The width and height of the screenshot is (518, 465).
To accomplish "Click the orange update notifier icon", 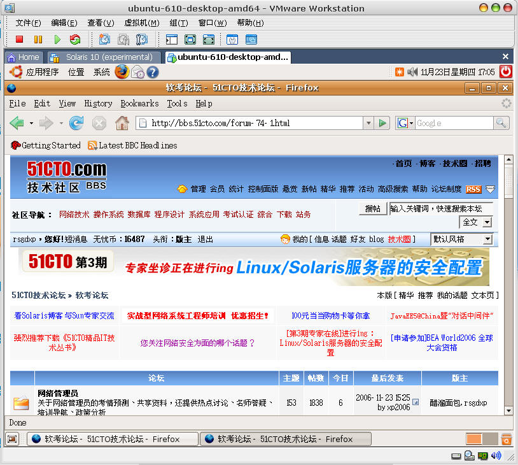I will coord(400,72).
